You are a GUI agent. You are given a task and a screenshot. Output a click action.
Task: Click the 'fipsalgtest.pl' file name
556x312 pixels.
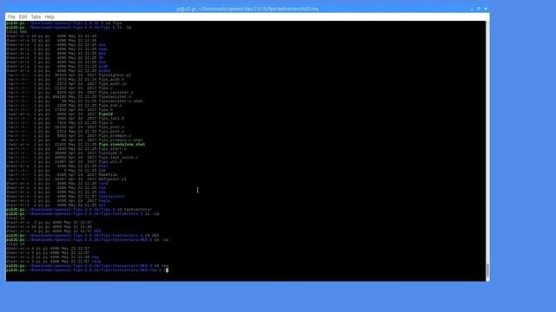coord(115,75)
